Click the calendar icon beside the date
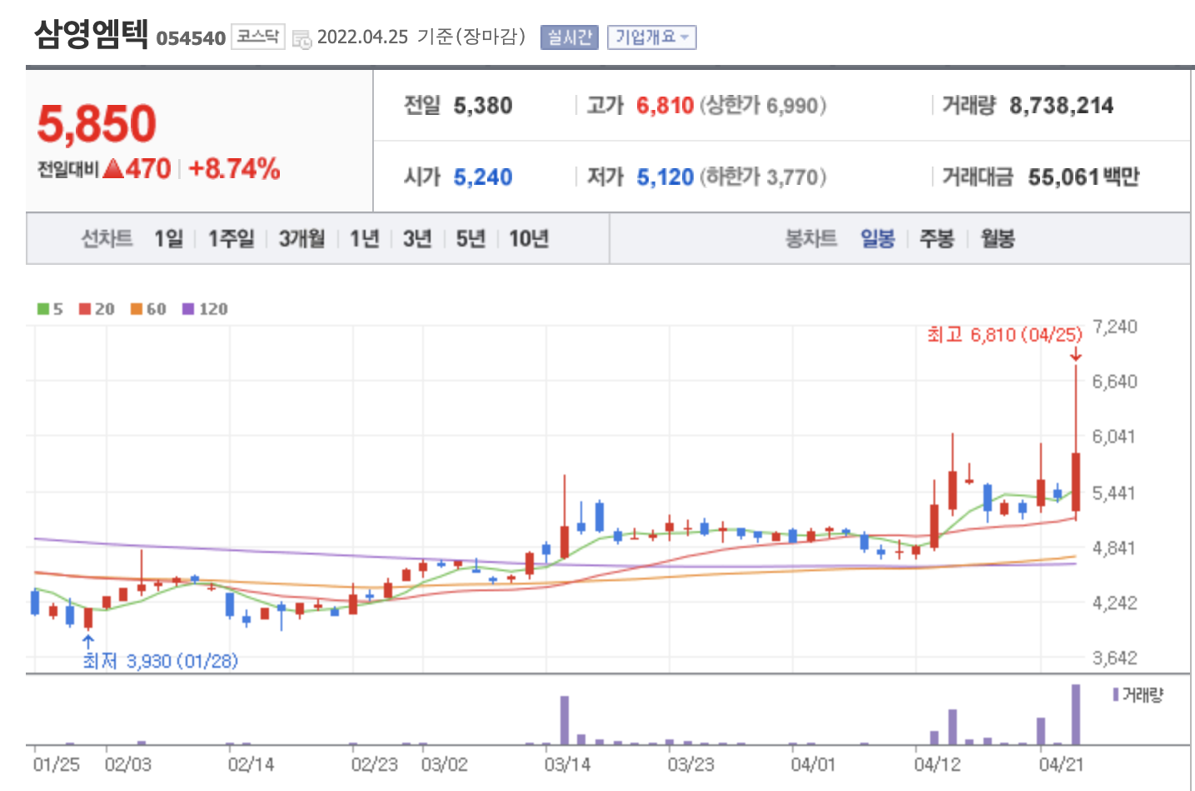Image resolution: width=1195 pixels, height=791 pixels. point(301,39)
